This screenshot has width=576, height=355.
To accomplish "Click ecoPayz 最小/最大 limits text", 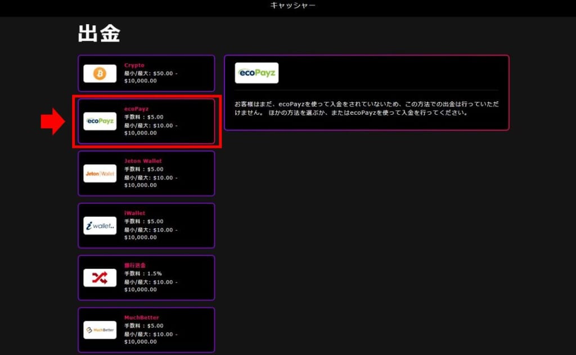I will coord(151,129).
